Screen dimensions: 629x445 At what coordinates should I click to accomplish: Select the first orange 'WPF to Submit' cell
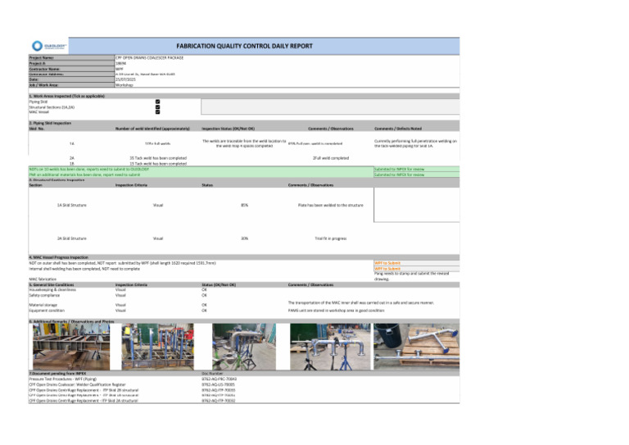click(417, 263)
